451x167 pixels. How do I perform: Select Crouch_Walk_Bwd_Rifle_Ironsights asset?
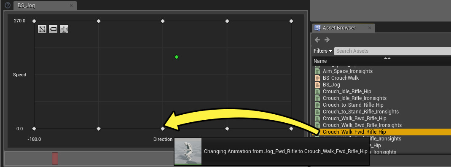pyautogui.click(x=362, y=125)
